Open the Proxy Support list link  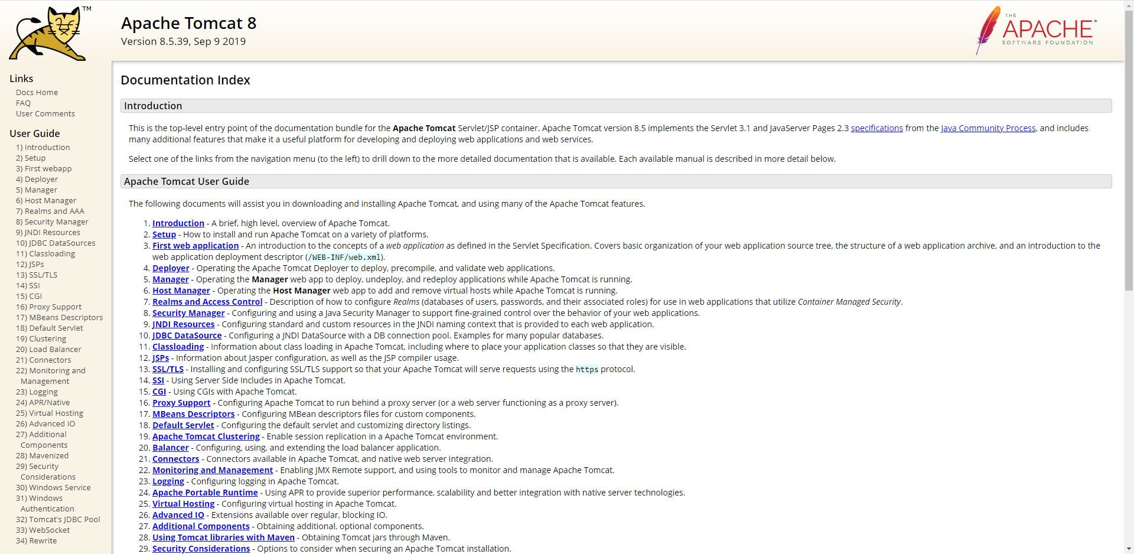181,403
